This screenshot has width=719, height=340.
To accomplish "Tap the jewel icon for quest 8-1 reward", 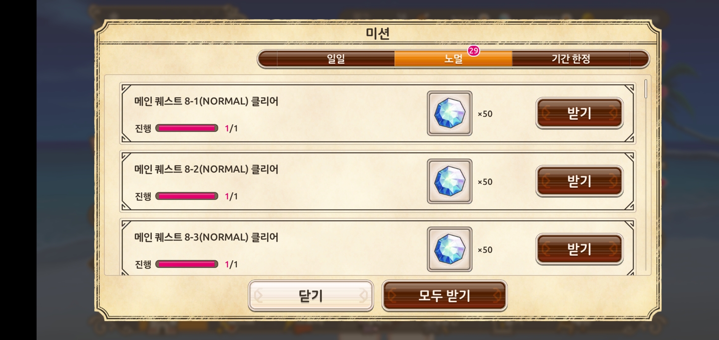I will pyautogui.click(x=449, y=113).
